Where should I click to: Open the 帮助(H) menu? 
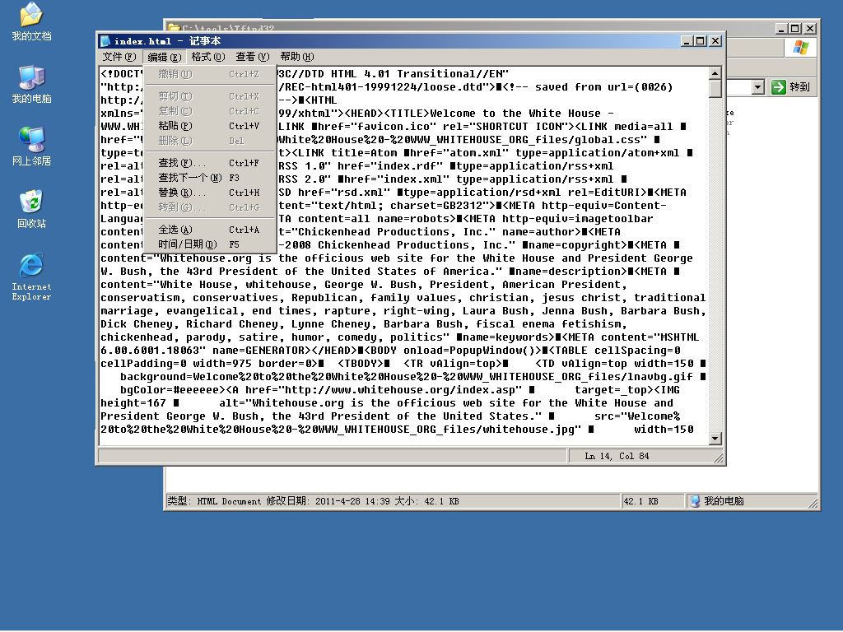click(x=296, y=57)
